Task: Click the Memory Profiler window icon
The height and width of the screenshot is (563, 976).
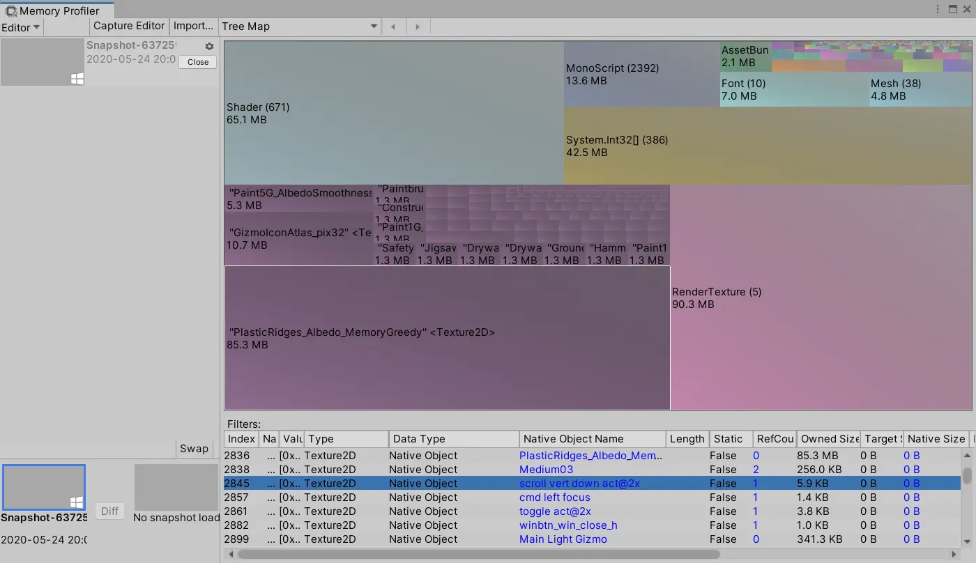Action: pos(10,10)
